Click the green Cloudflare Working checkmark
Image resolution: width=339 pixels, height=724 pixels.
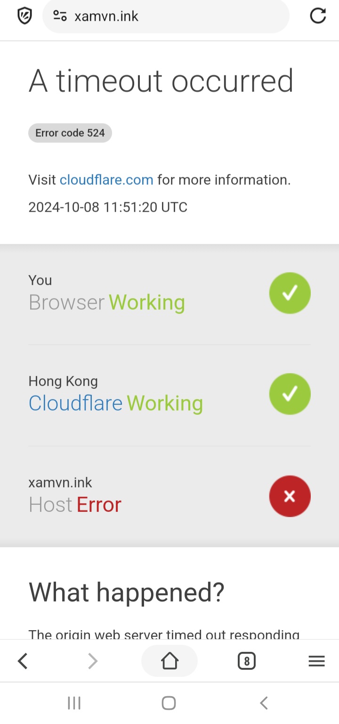[290, 394]
